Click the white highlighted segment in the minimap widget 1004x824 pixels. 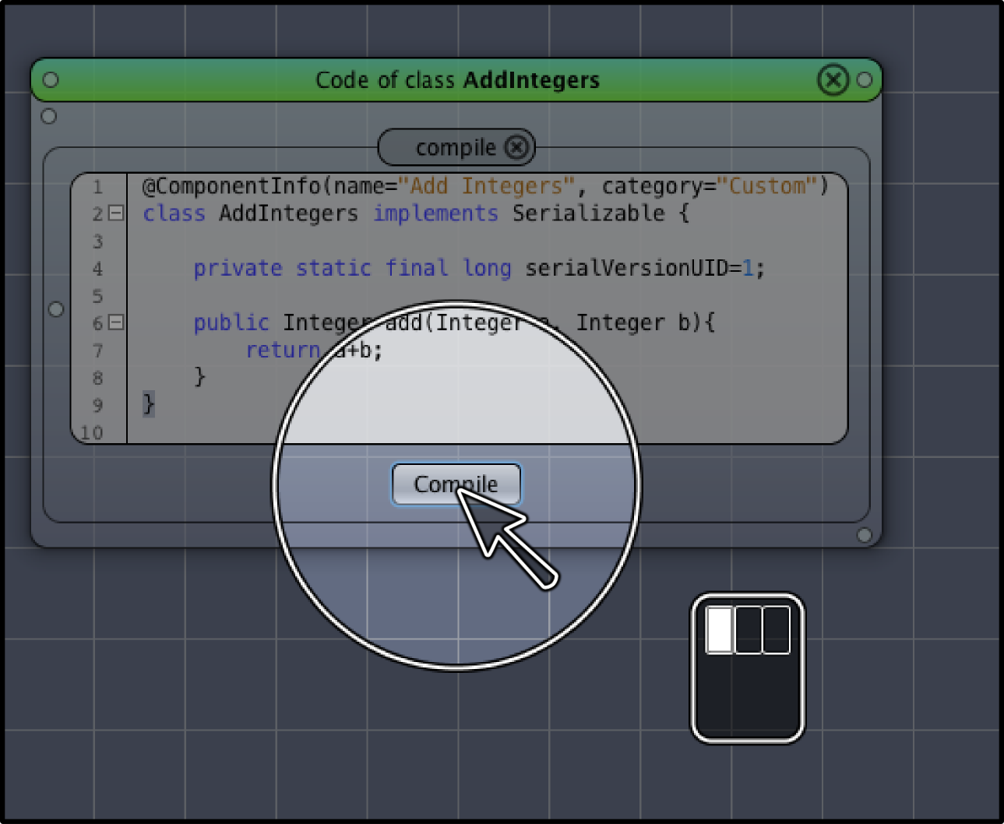[x=719, y=630]
